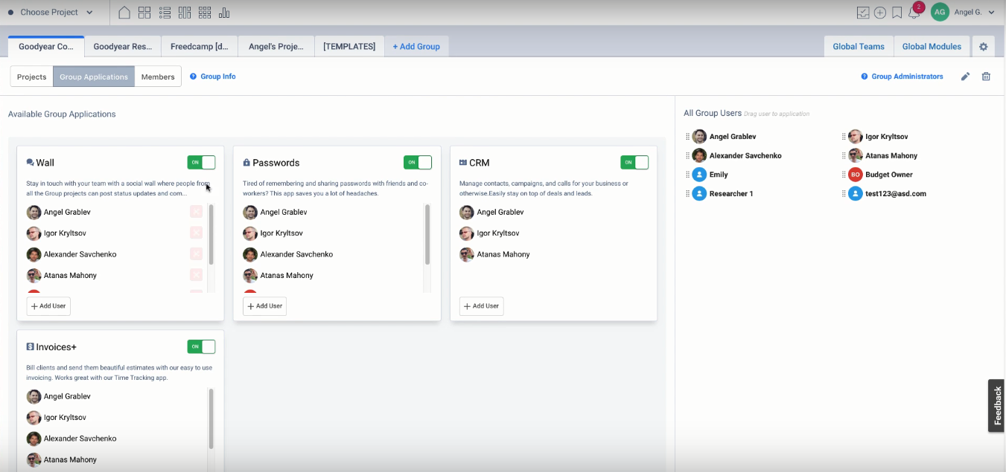Click Add User button in CRM card
Image resolution: width=1006 pixels, height=472 pixels.
click(481, 306)
